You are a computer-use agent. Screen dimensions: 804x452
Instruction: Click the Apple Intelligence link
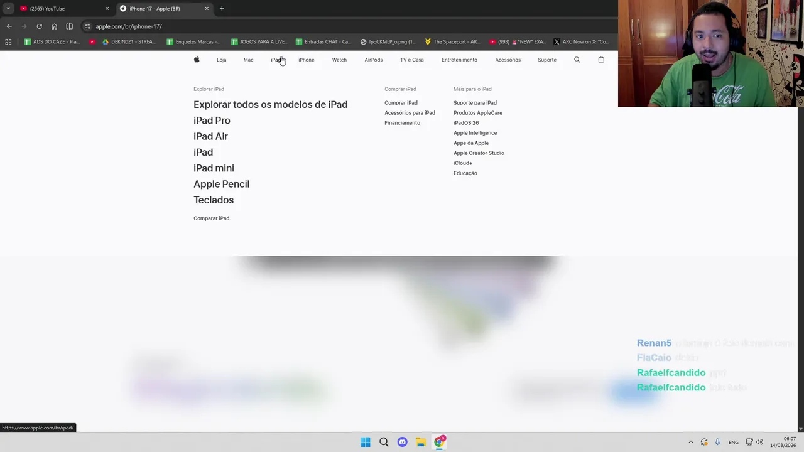[475, 133]
